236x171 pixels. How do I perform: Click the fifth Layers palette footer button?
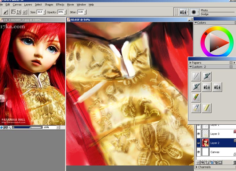[216, 162]
